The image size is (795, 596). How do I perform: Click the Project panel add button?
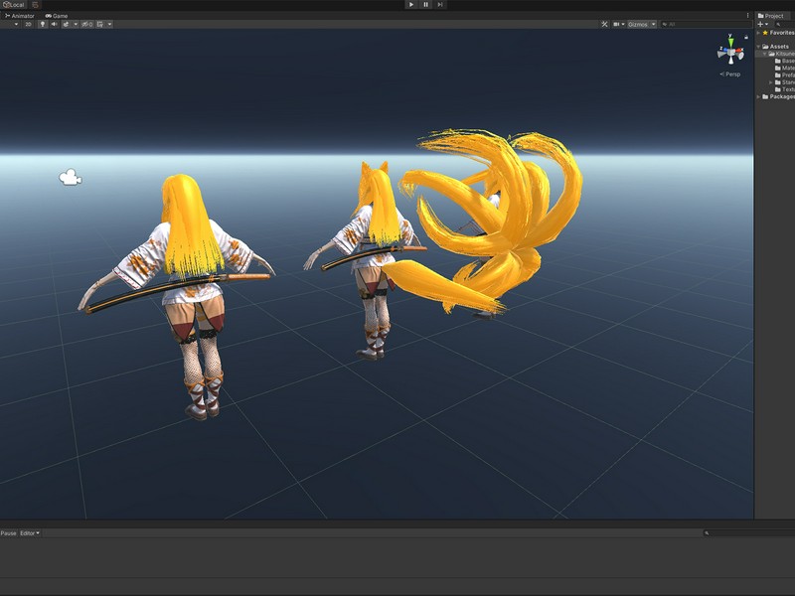click(x=760, y=24)
